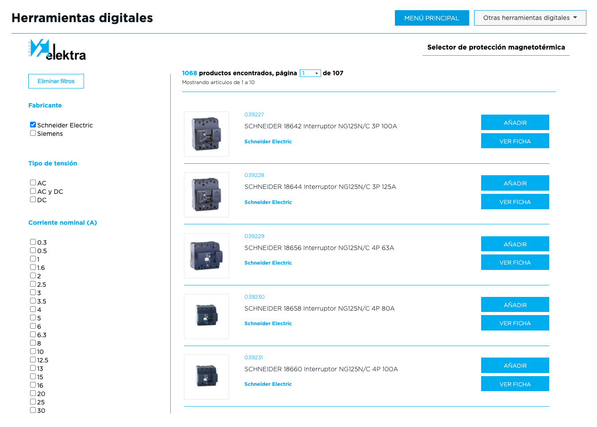Viewport: 597px width, 427px height.
Task: Click the 1068 products found count
Action: point(189,73)
